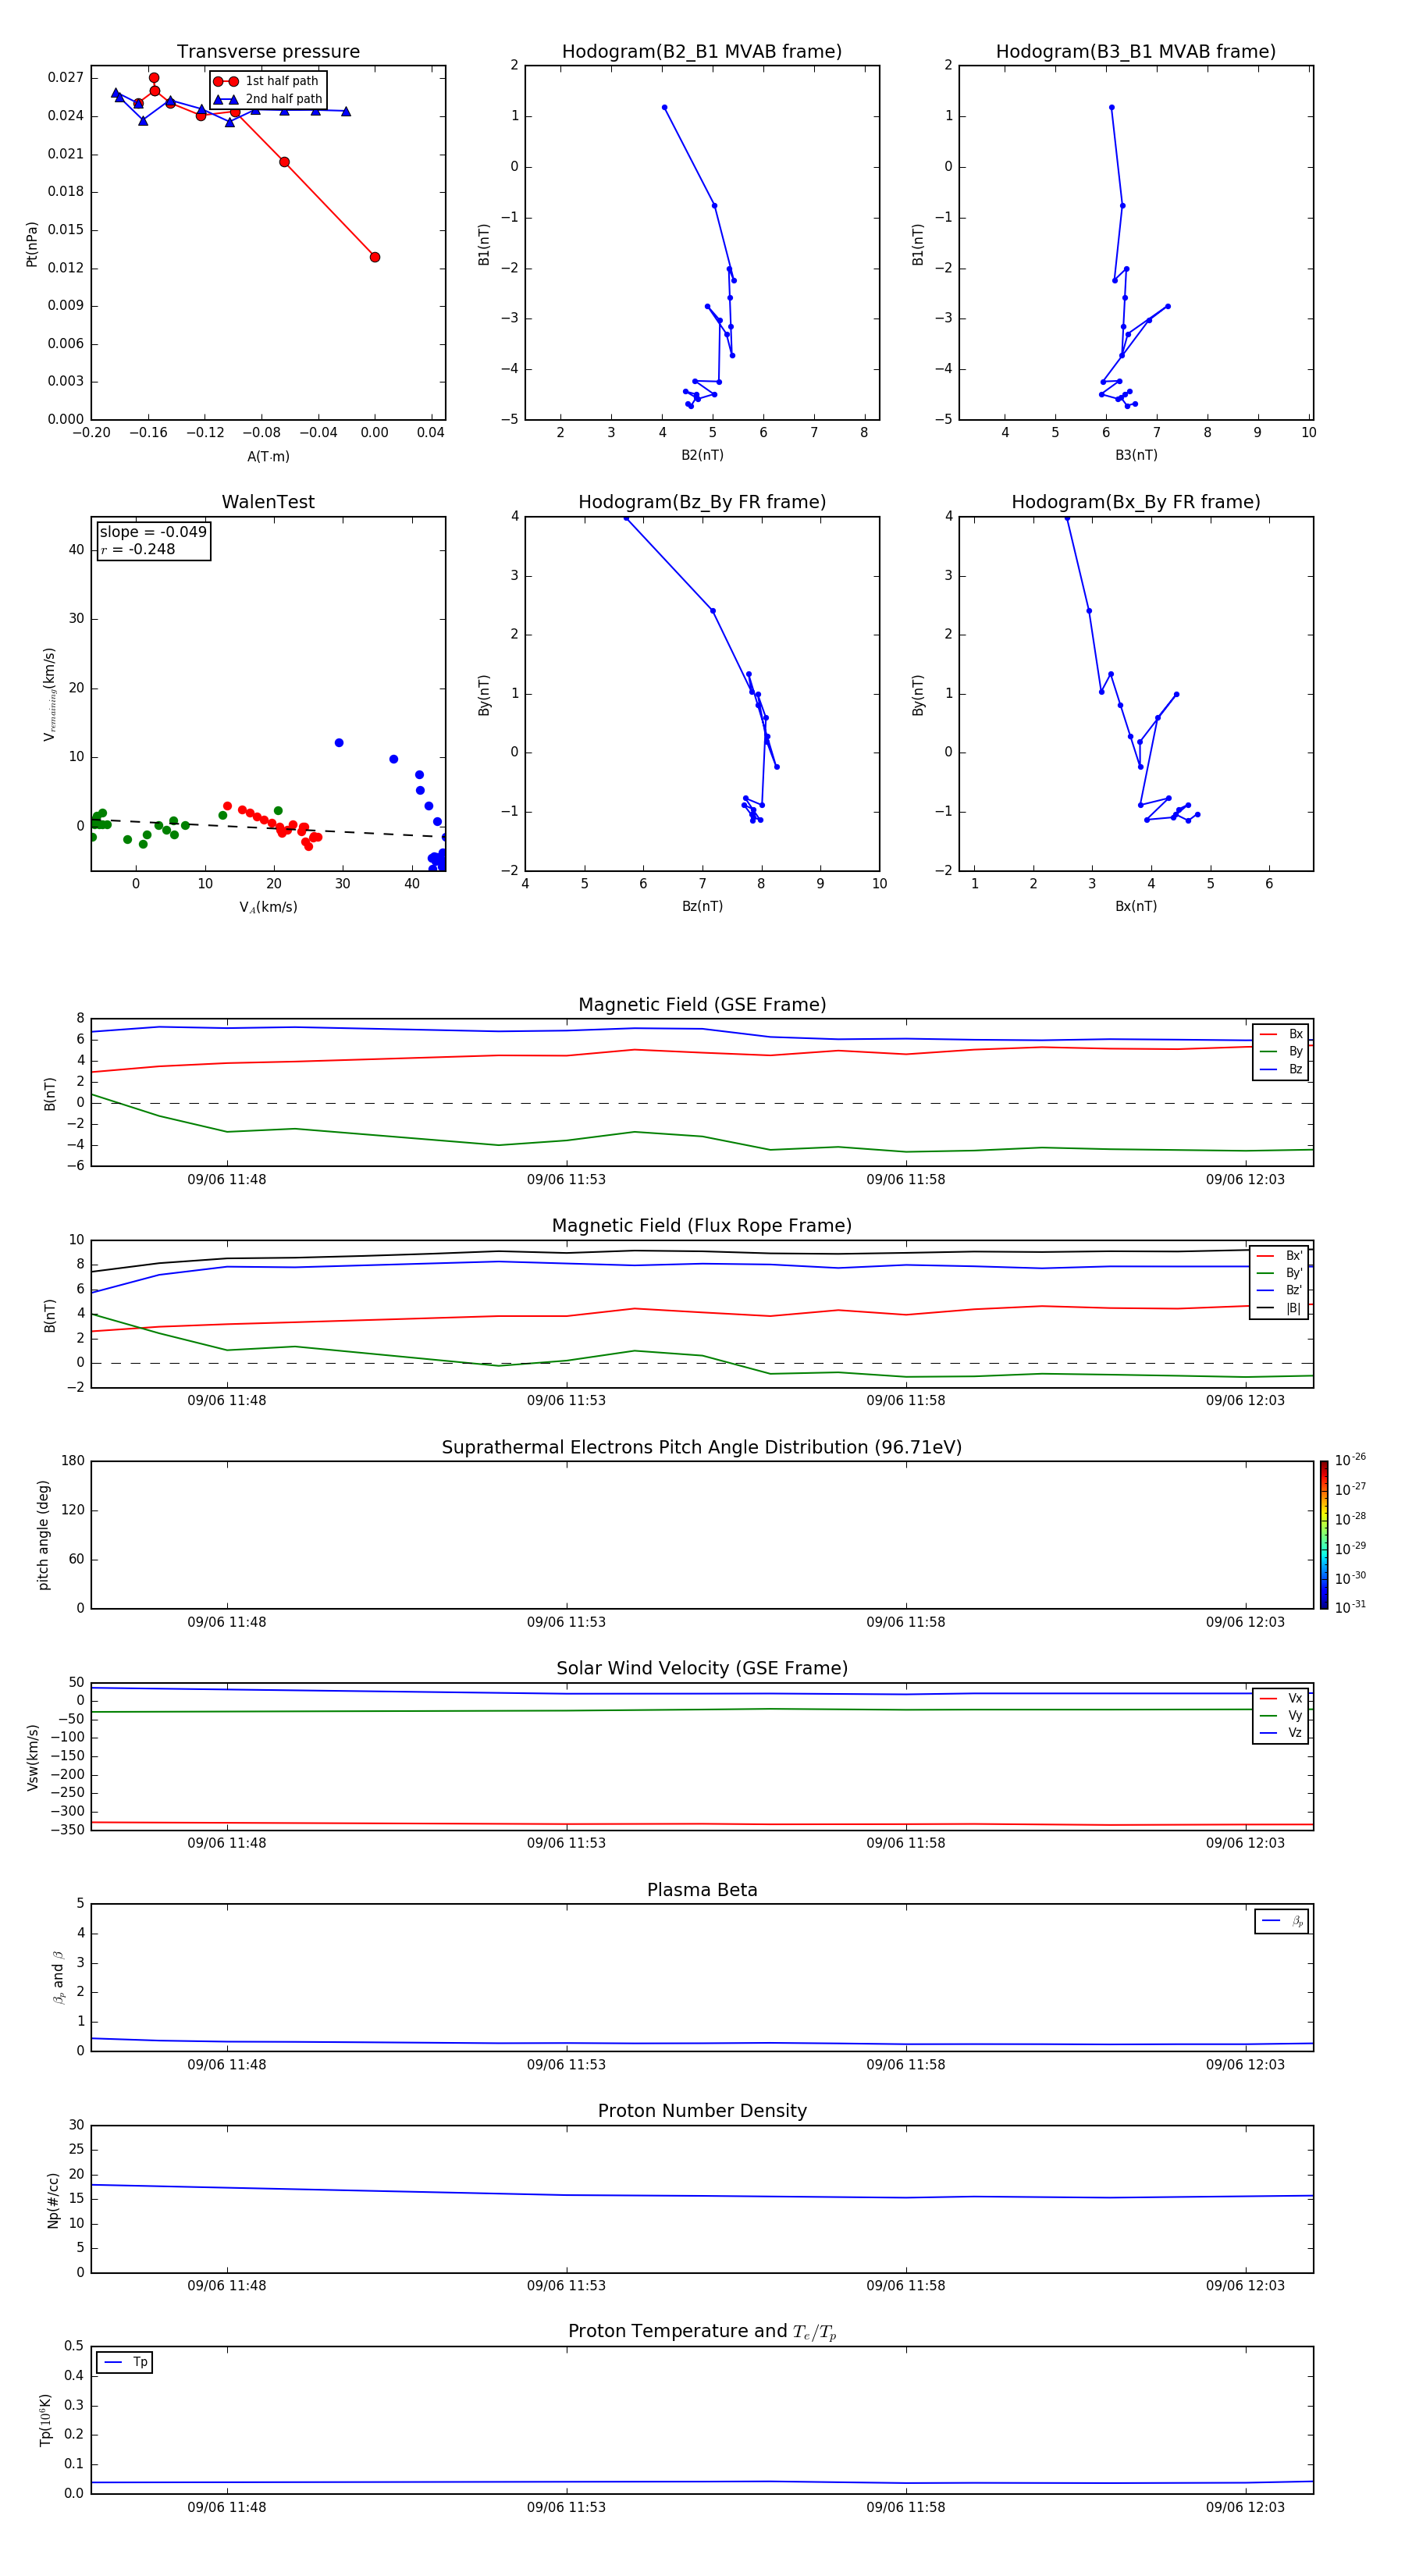Click the 'V_remaining(km/s)' y-axis label
The width and height of the screenshot is (1405, 2576).
point(49,694)
